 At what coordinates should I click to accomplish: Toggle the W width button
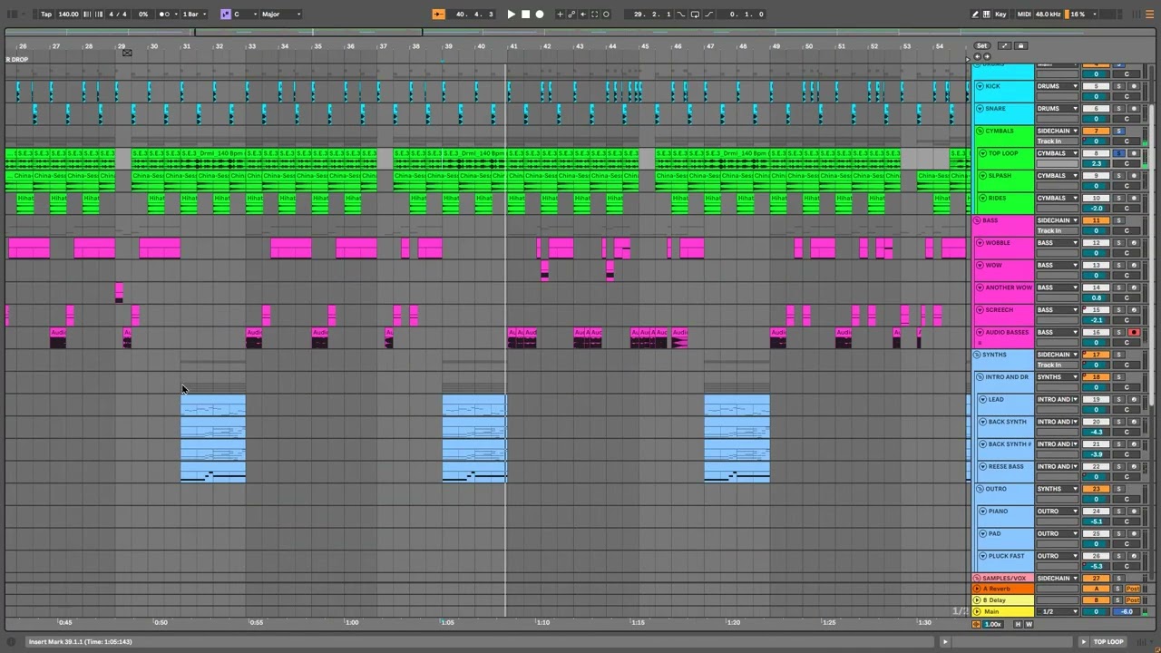[x=1029, y=624]
